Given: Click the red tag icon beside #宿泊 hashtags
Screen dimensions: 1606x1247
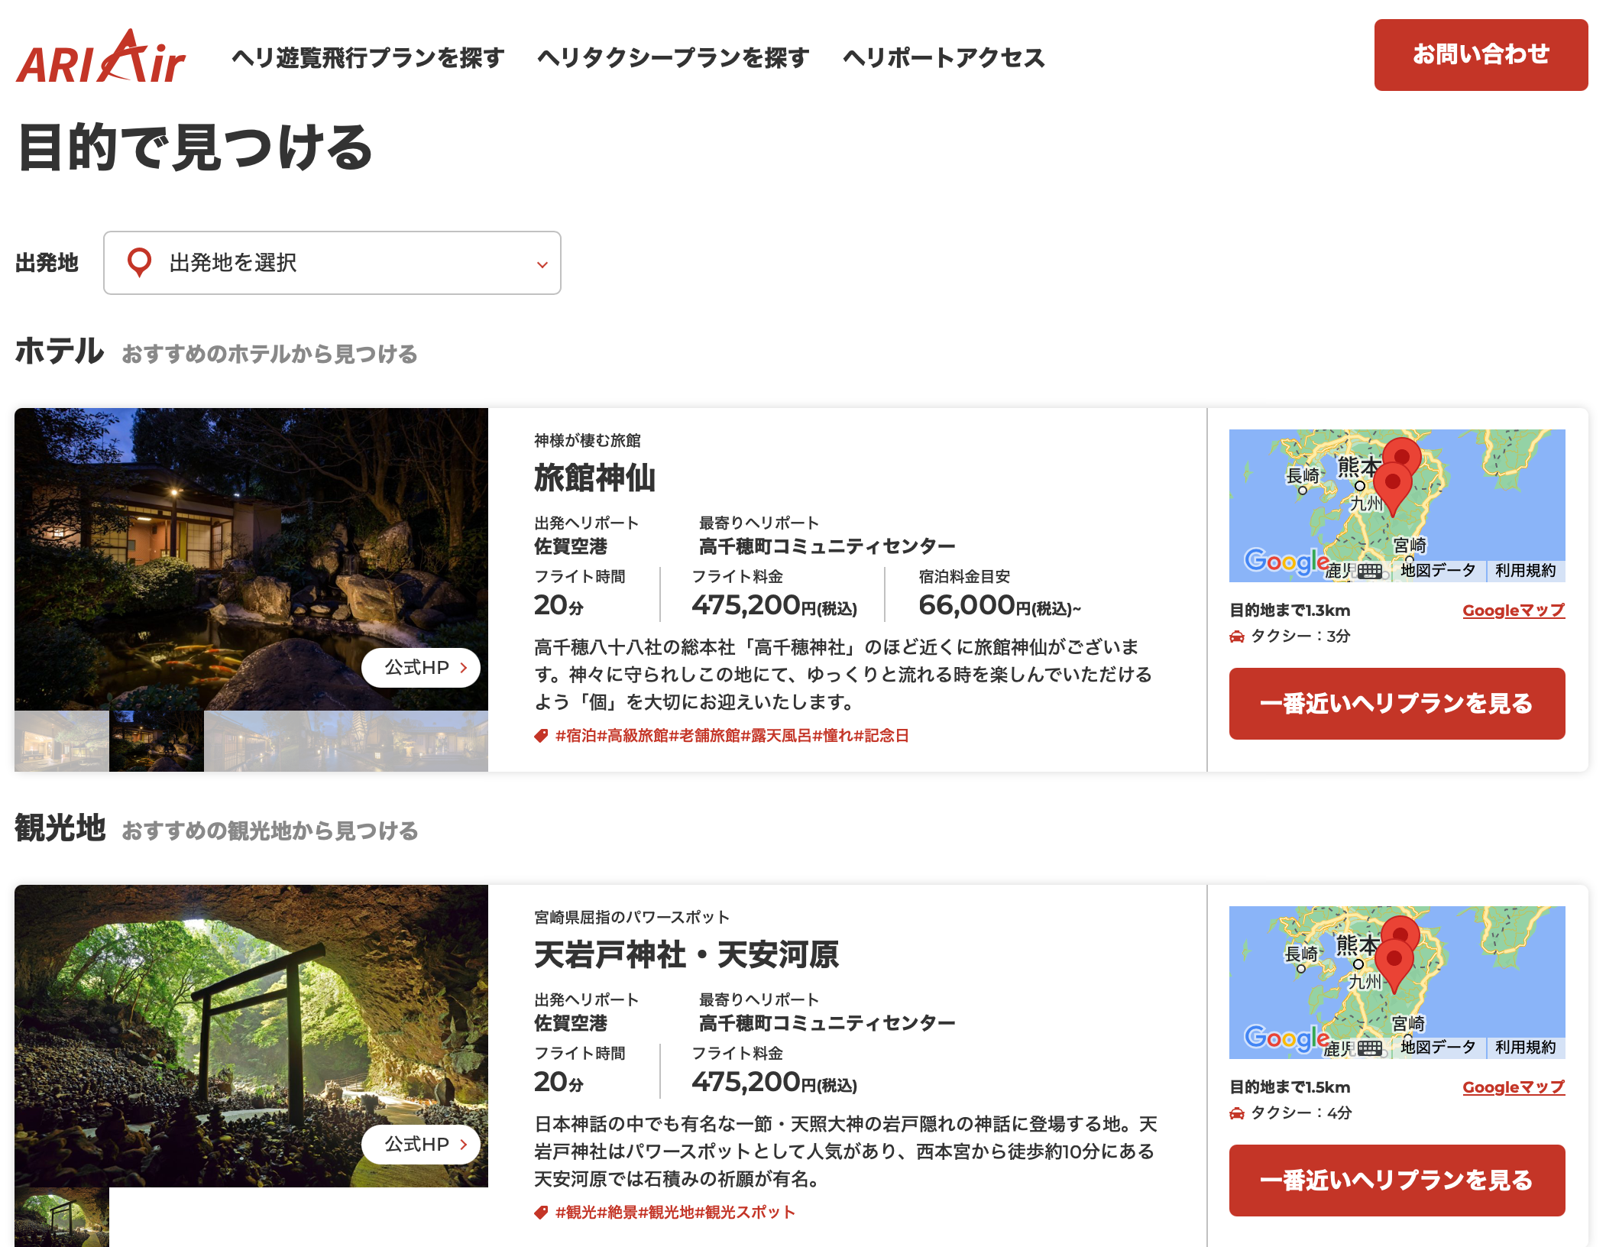Looking at the screenshot, I should [541, 736].
